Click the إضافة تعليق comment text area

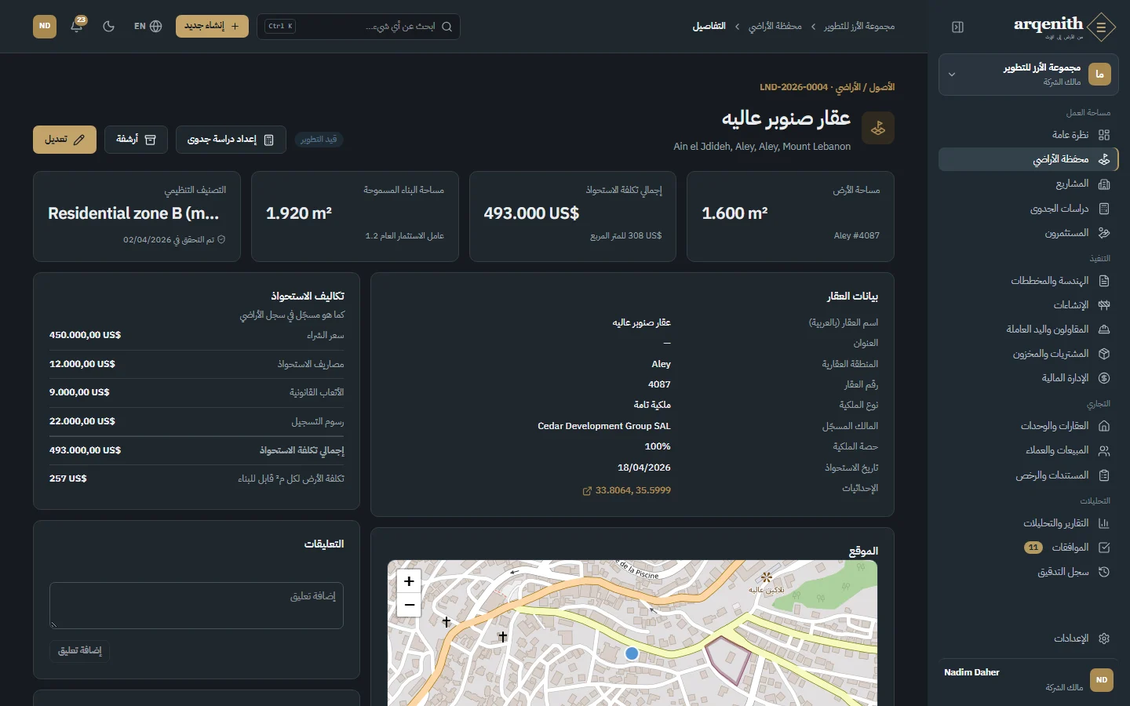pos(196,605)
